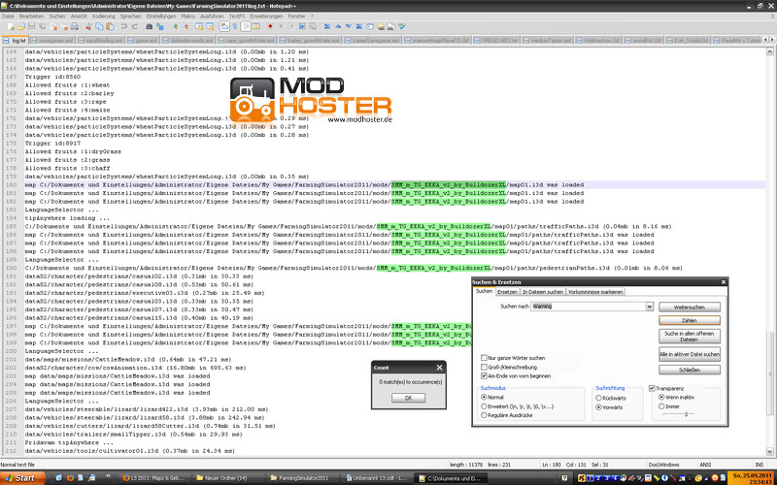Image resolution: width=777 pixels, height=485 pixels.
Task: Uncheck 'Am Ende von vorn beginnen'
Action: coord(484,375)
